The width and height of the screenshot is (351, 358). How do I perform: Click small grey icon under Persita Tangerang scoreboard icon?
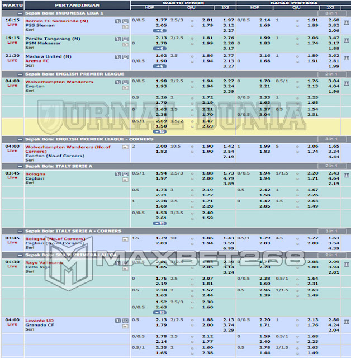[x=125, y=45]
